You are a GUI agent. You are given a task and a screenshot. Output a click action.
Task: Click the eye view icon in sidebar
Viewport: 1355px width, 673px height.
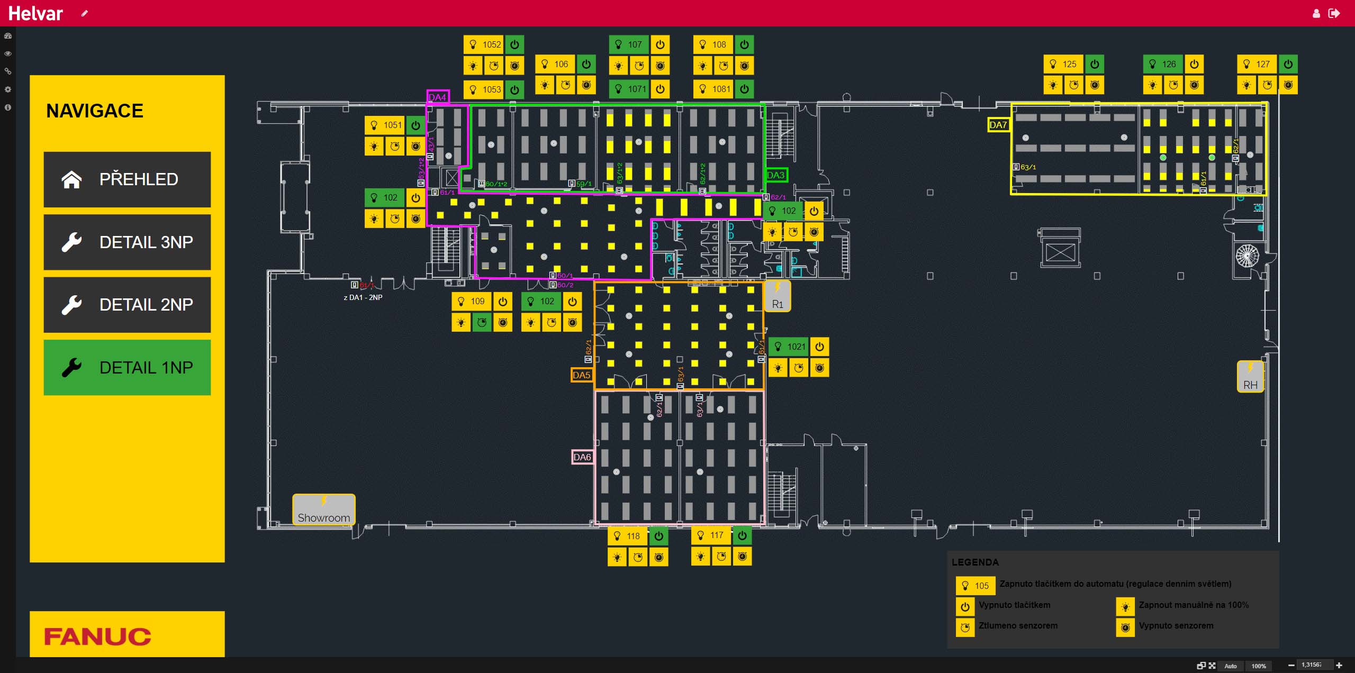pos(8,53)
